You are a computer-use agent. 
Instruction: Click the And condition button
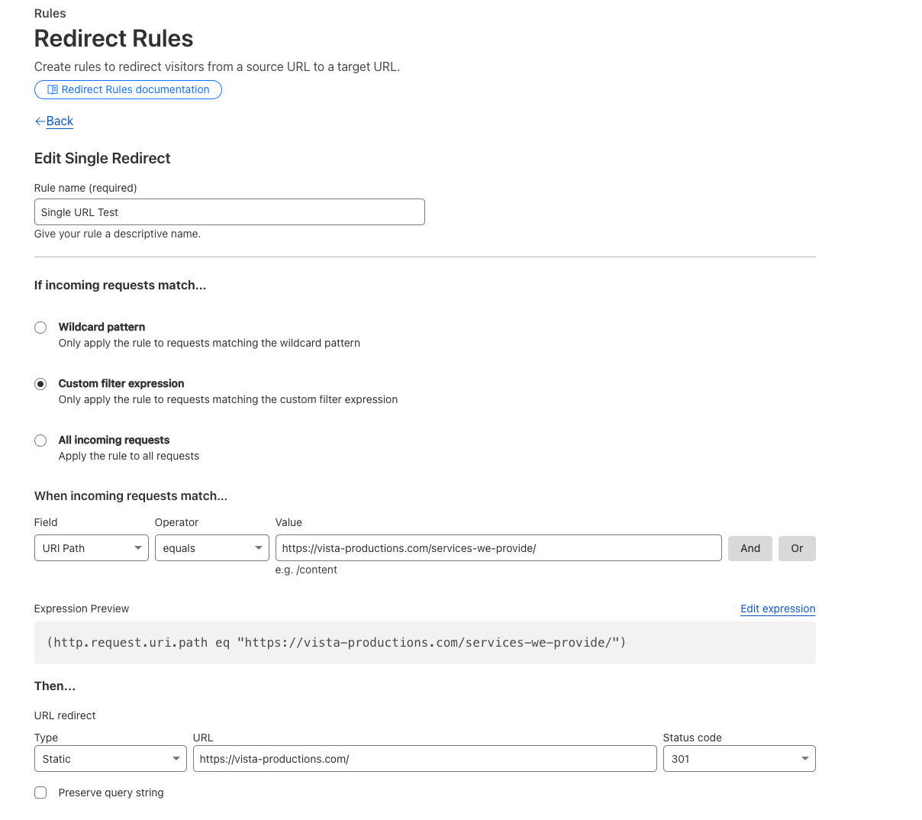pyautogui.click(x=750, y=548)
